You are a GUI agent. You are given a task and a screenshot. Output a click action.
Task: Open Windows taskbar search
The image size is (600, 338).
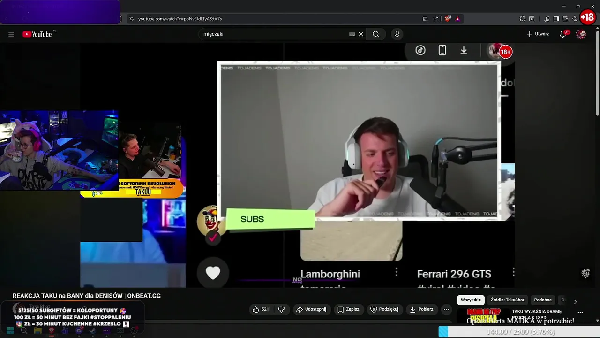tap(24, 331)
